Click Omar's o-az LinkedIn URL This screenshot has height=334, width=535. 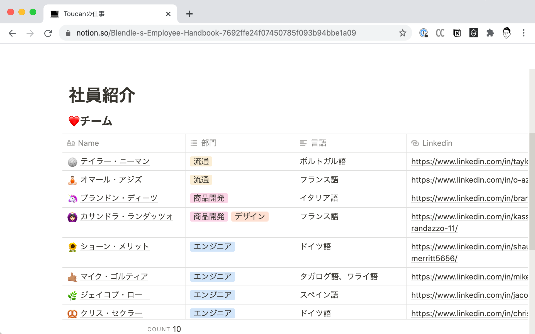tap(470, 180)
